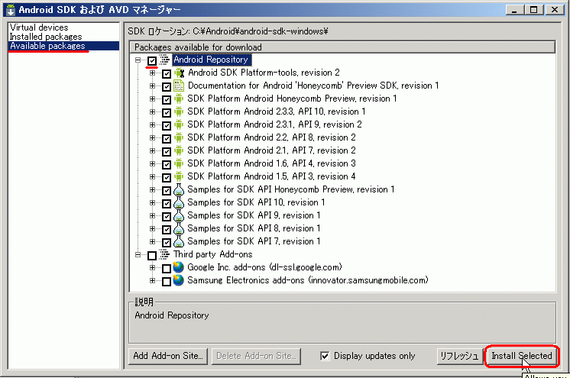Click the Third party Add-ons category icon

coord(165,254)
